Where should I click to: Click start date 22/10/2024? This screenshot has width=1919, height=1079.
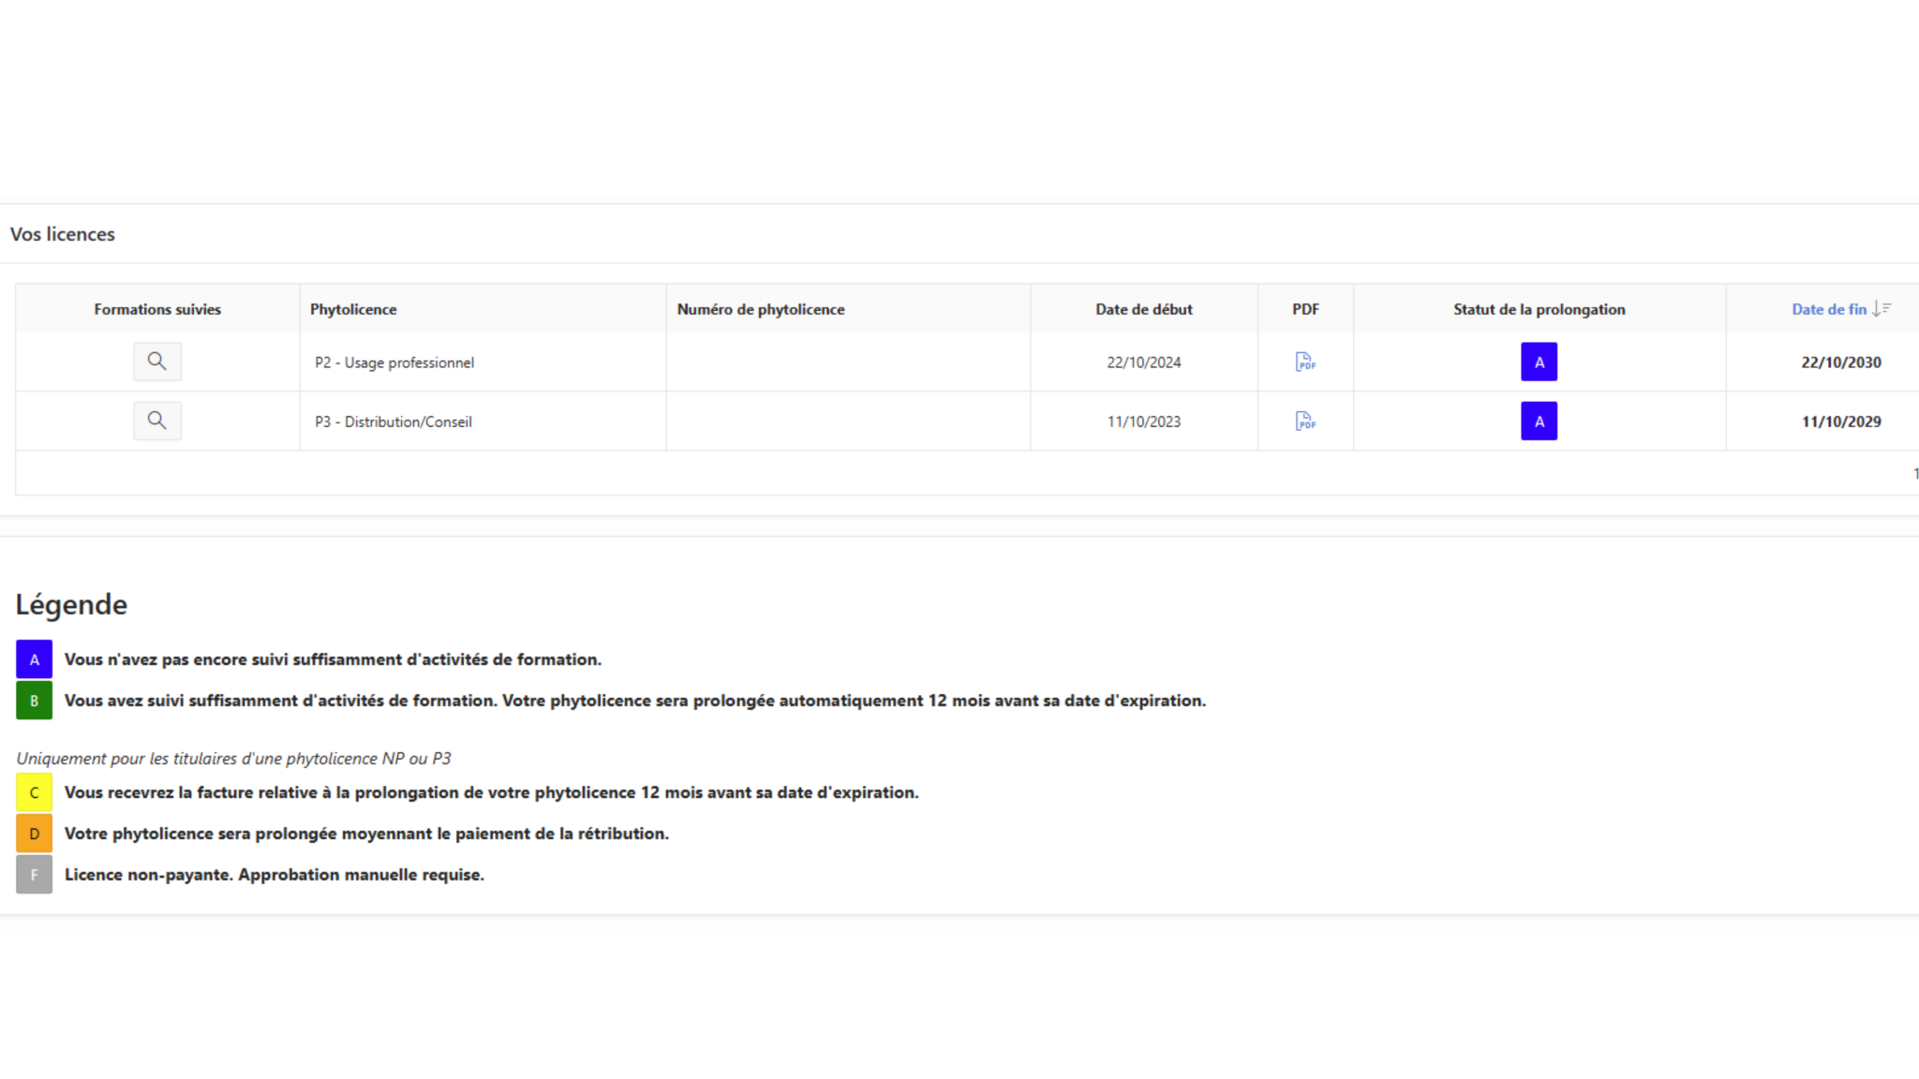coord(1144,362)
